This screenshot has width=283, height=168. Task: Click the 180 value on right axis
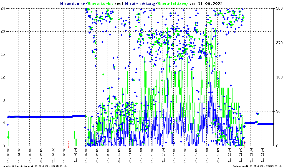coord(279,77)
